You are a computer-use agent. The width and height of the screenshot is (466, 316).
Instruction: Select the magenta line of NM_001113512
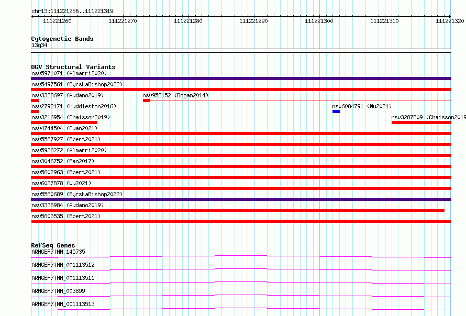click(241, 269)
